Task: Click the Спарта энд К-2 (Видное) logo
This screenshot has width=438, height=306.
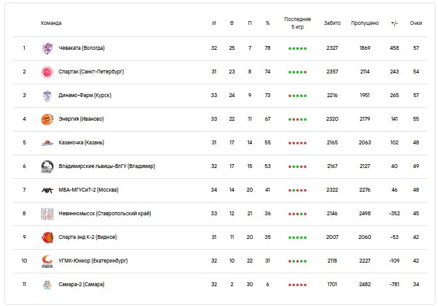Action: [x=47, y=237]
